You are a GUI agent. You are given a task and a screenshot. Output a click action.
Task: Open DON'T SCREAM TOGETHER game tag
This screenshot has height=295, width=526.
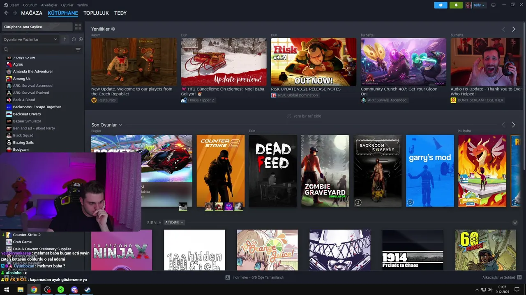coord(477,100)
